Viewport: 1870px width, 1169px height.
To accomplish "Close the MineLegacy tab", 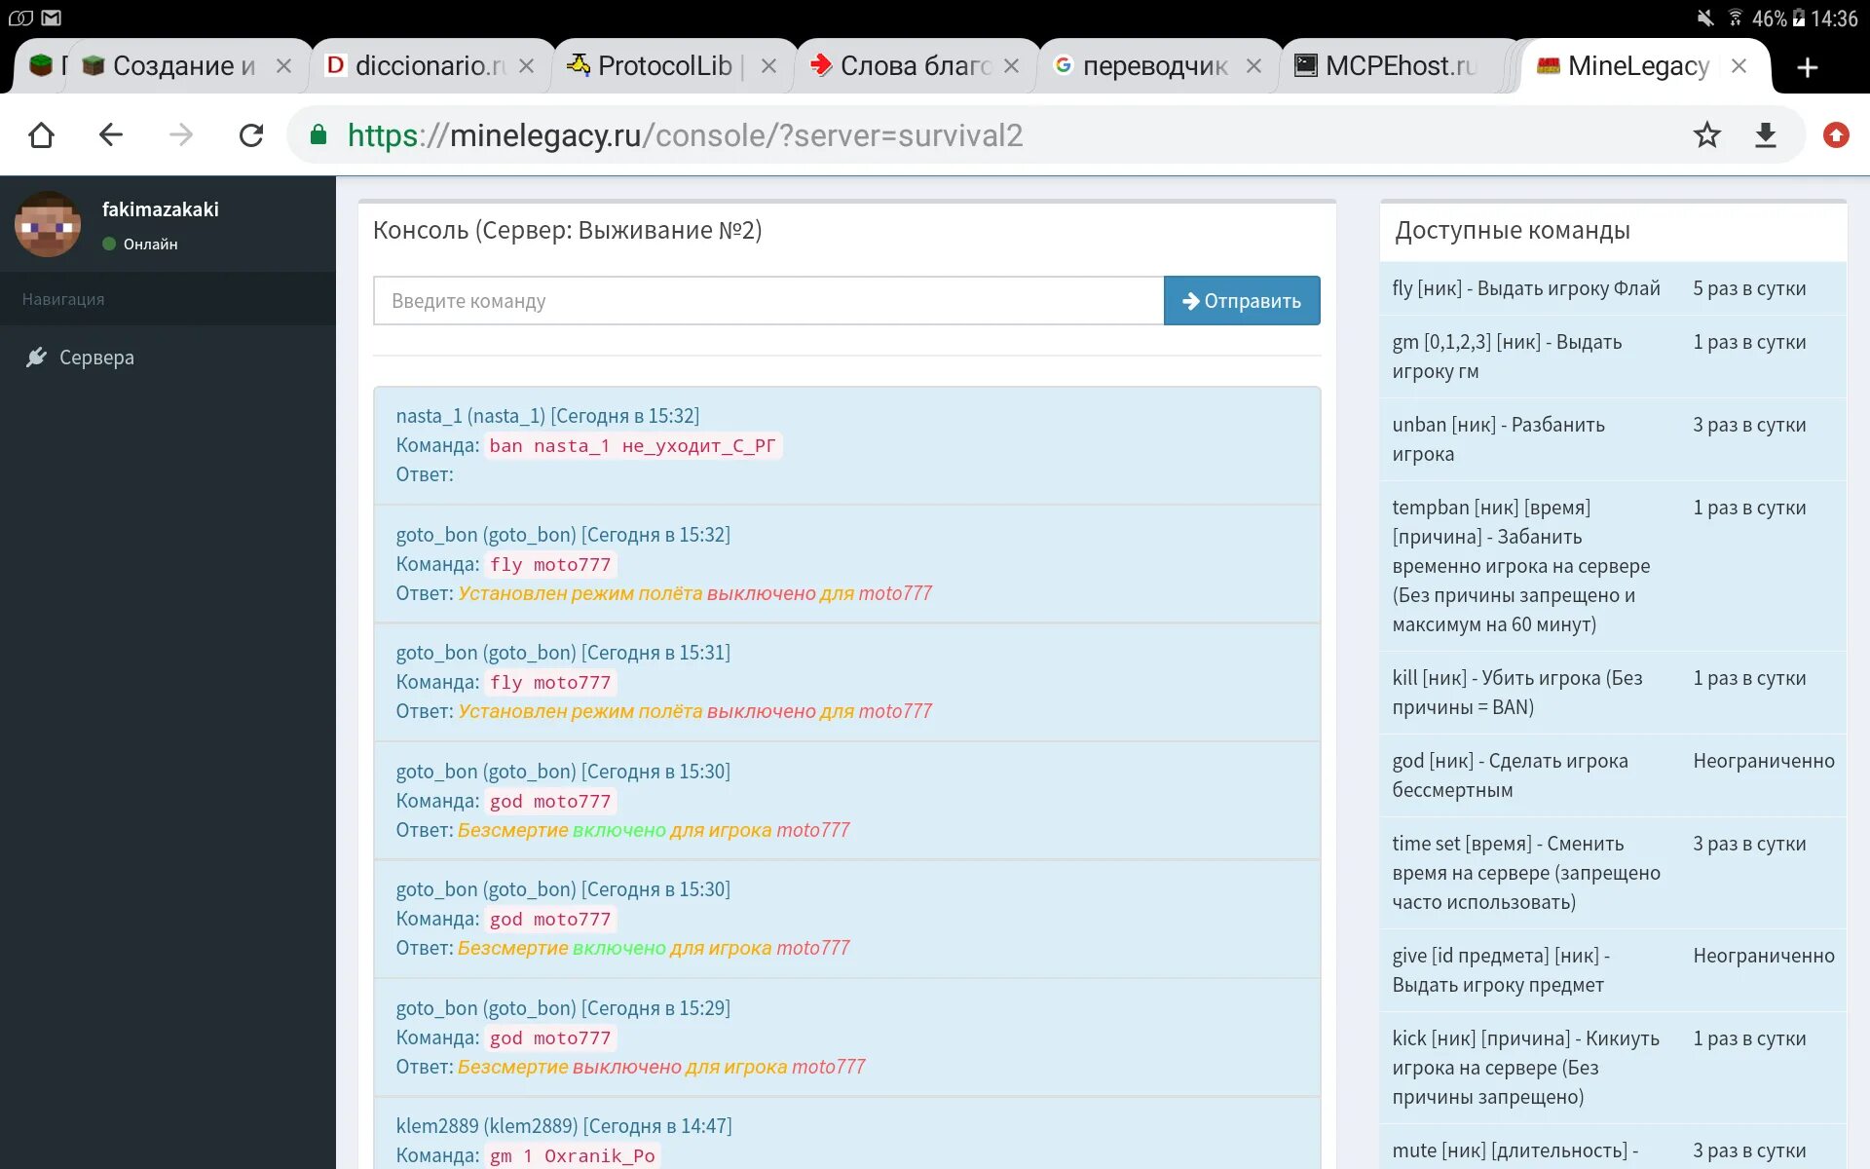I will click(x=1739, y=65).
